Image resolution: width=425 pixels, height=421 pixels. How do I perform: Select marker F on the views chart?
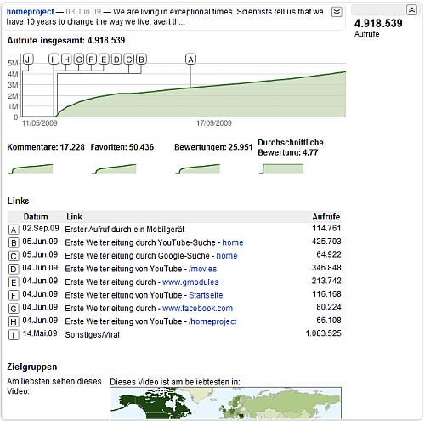click(x=91, y=60)
